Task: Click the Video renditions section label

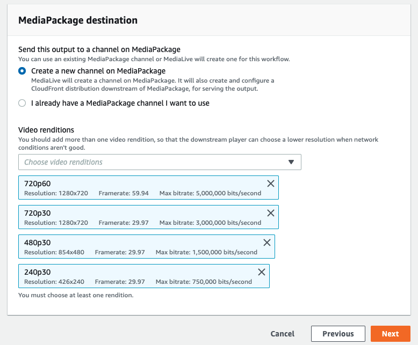Action: (x=46, y=130)
